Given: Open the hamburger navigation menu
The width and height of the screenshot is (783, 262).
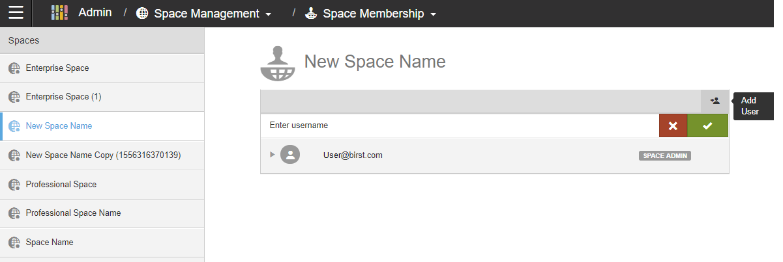Looking at the screenshot, I should click(16, 13).
